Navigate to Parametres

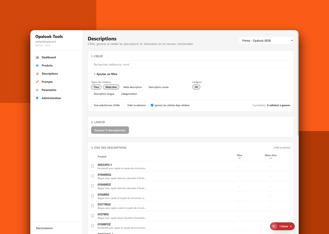49,90
